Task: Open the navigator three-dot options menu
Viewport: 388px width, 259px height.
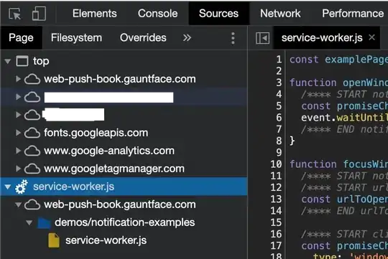Action: click(233, 38)
